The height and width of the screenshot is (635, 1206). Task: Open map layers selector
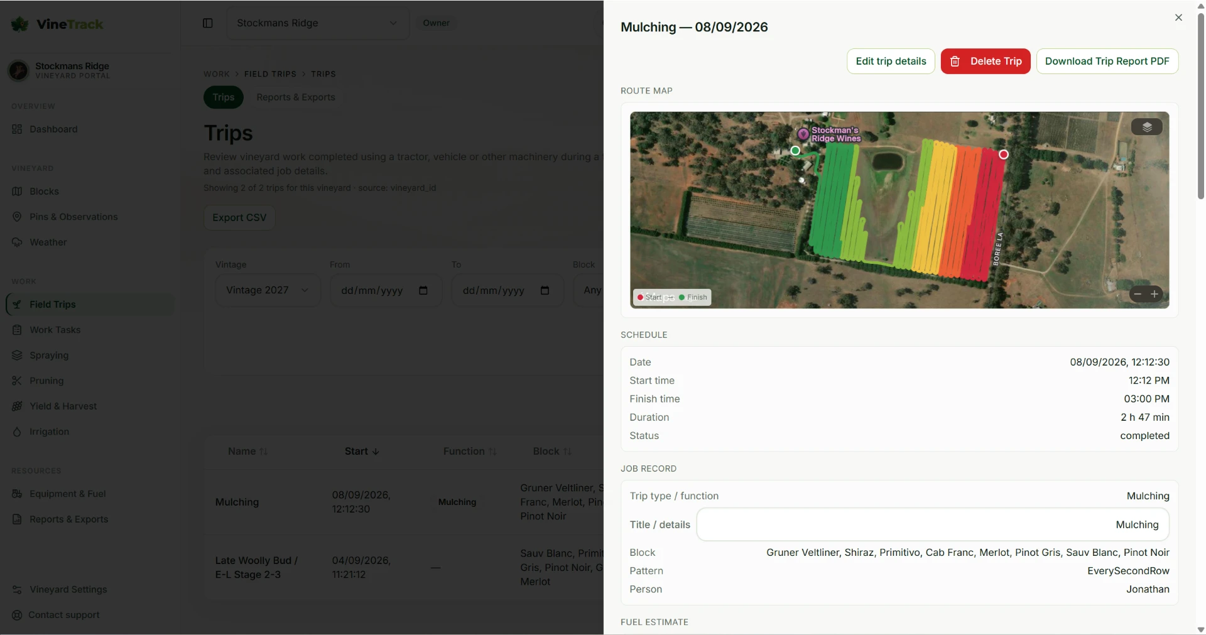point(1147,127)
